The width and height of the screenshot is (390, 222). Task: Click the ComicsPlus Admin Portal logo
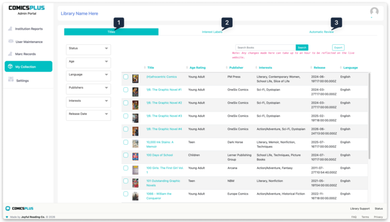tap(27, 10)
